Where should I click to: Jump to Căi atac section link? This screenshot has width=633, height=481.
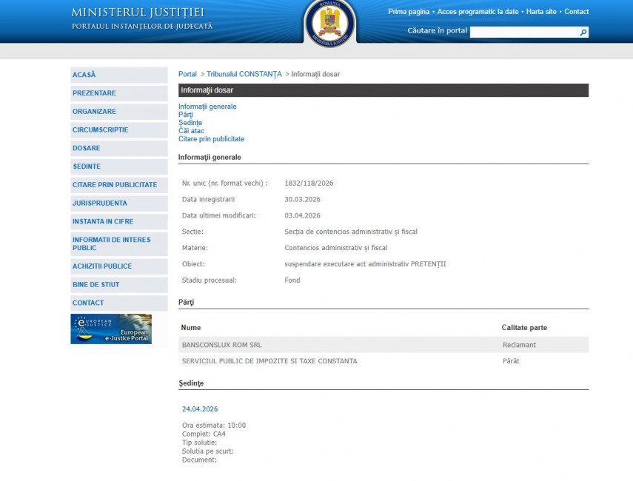pyautogui.click(x=191, y=131)
